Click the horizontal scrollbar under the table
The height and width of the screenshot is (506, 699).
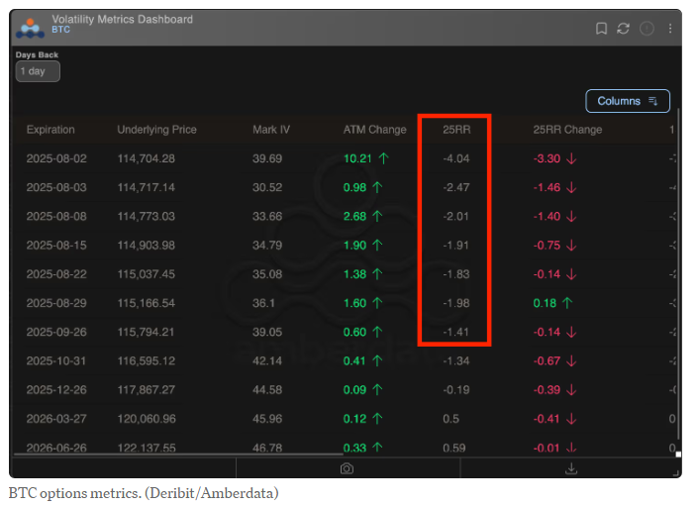(x=337, y=455)
